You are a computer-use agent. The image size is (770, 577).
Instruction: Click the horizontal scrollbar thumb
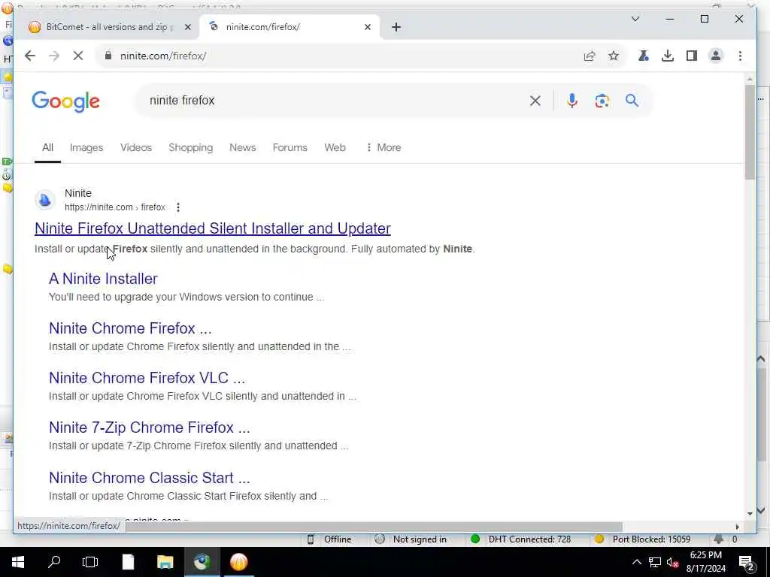click(x=374, y=527)
